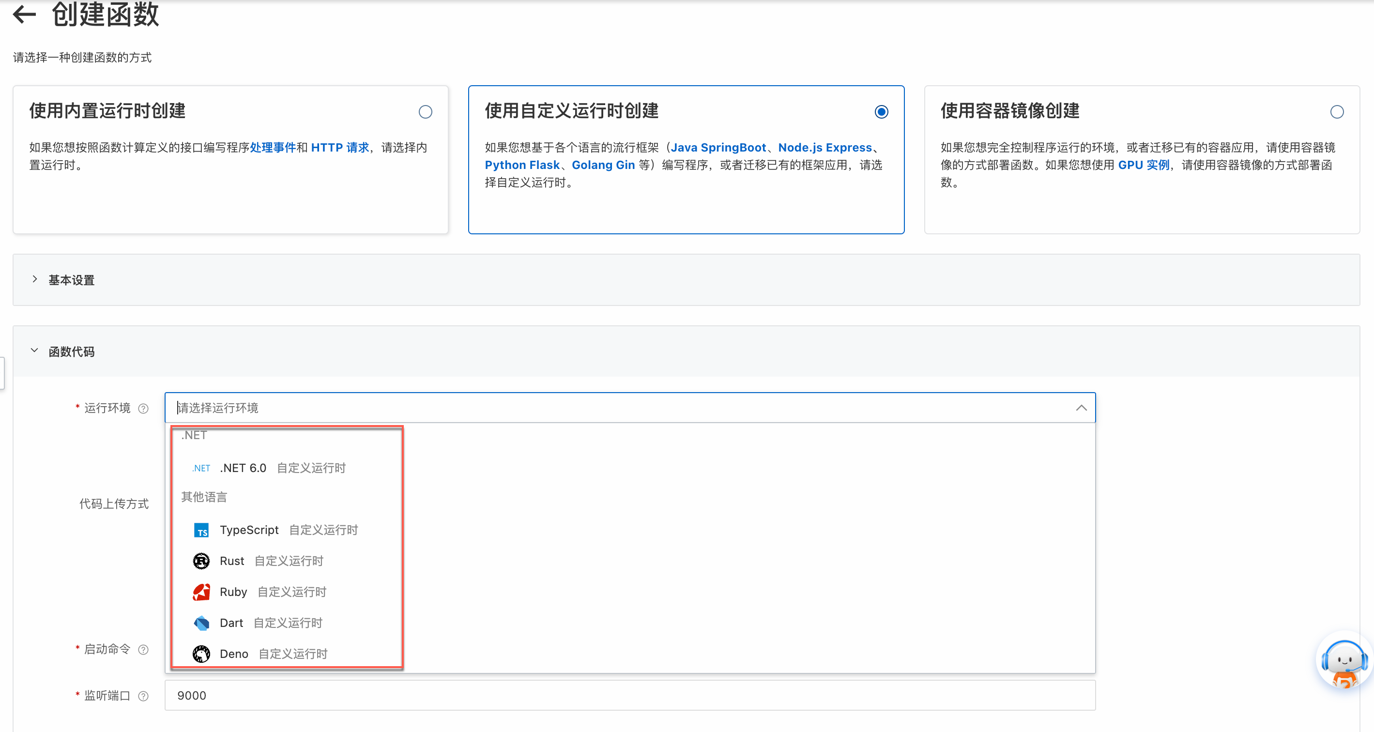
Task: Expand the 基本设置 section
Action: [71, 280]
